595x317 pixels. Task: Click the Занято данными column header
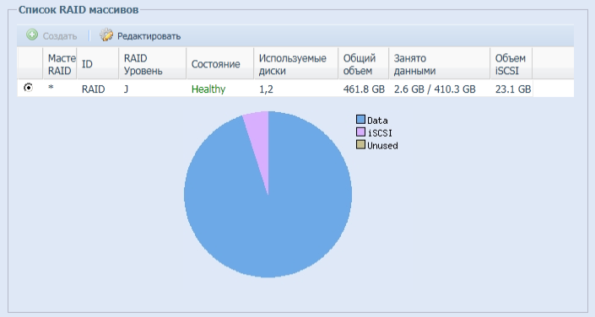tap(440, 64)
